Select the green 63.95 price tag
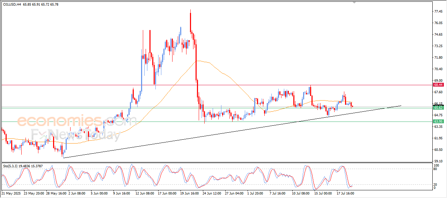Image resolution: width=447 pixels, height=198 pixels. click(x=438, y=122)
